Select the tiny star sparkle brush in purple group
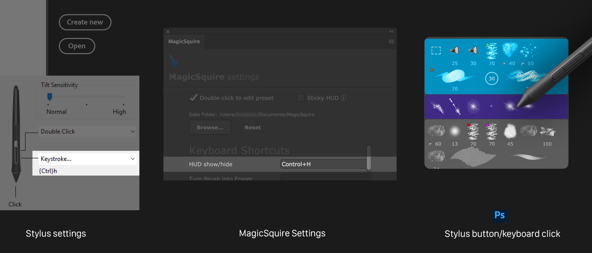Image resolution: width=592 pixels, height=253 pixels. point(491,106)
